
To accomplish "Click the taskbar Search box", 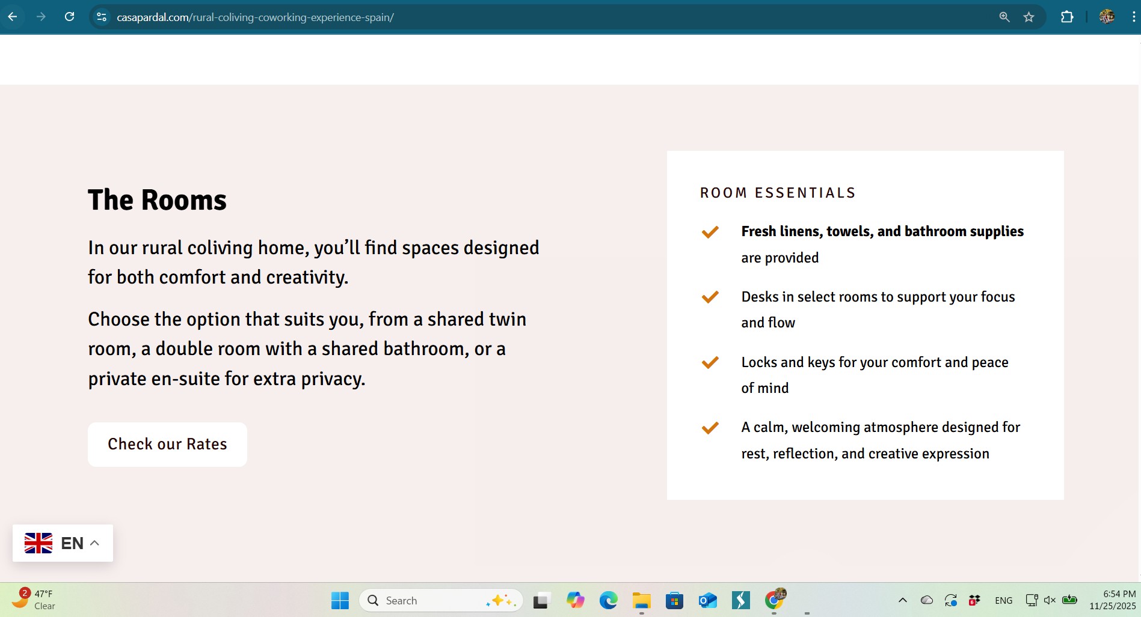I will pos(441,600).
